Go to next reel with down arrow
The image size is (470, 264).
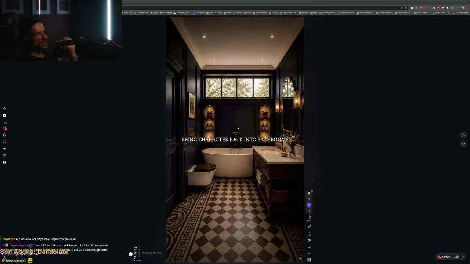(x=463, y=144)
